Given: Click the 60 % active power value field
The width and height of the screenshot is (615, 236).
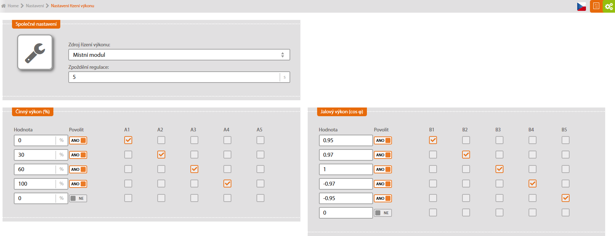Looking at the screenshot, I should 35,169.
